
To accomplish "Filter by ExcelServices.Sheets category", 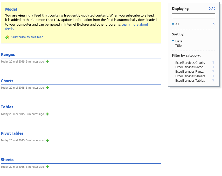I will [190, 76].
